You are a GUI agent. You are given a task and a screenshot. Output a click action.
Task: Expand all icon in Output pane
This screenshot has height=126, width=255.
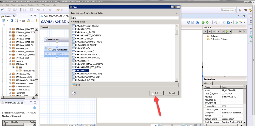coord(240,31)
